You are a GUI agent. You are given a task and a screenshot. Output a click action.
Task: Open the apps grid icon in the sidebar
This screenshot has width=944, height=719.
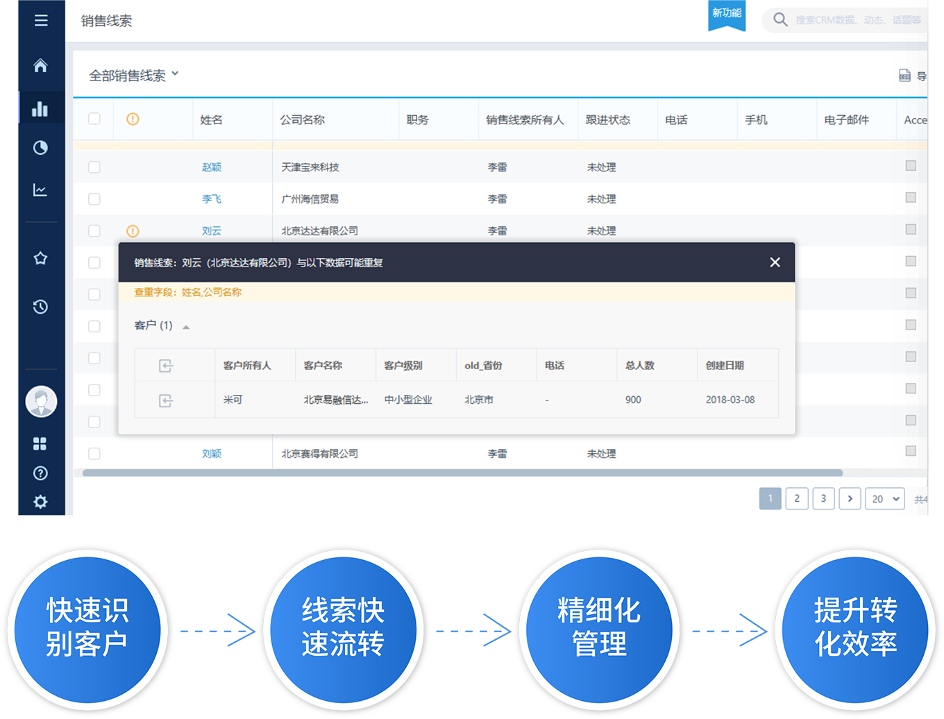pos(40,443)
